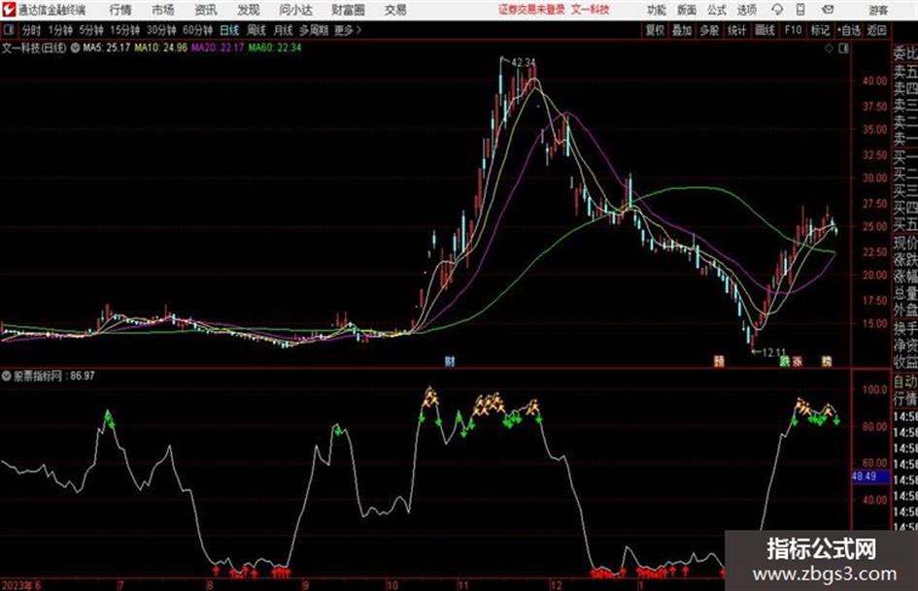Click the green 跌 event marker
918x591 pixels.
(x=785, y=361)
